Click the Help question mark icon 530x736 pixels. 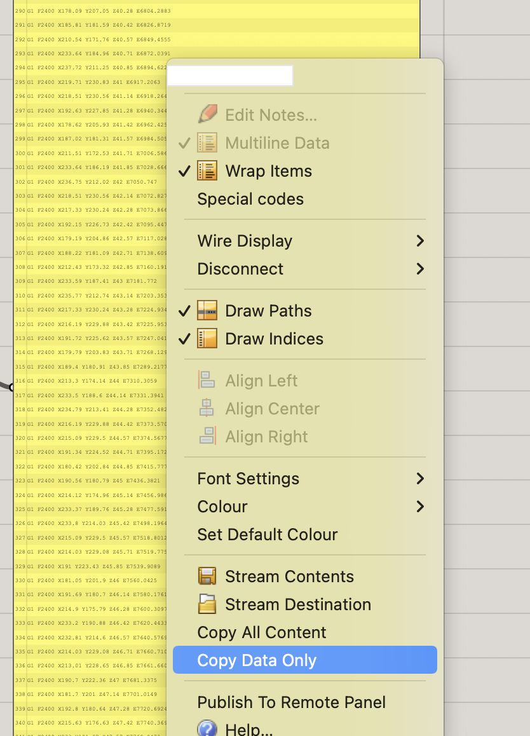click(x=207, y=728)
